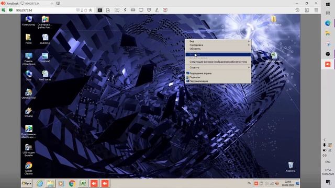Open the AnyDesk keyboard settings icon
Image resolution: width=335 pixels, height=188 pixels.
coord(133,10)
